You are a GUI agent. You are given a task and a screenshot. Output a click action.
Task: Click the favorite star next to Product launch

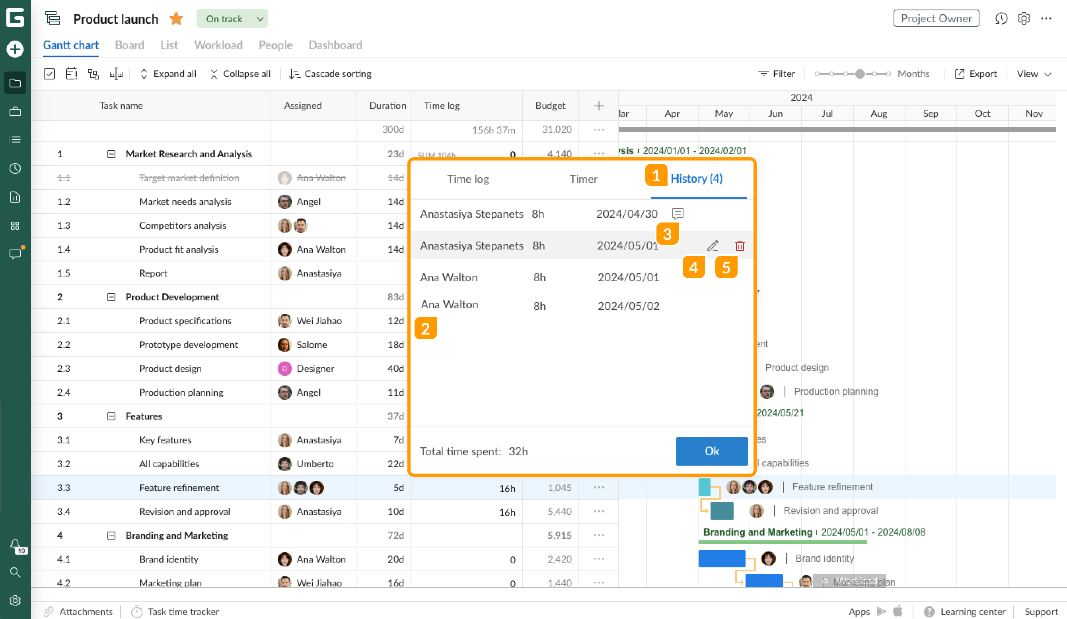[x=176, y=19]
